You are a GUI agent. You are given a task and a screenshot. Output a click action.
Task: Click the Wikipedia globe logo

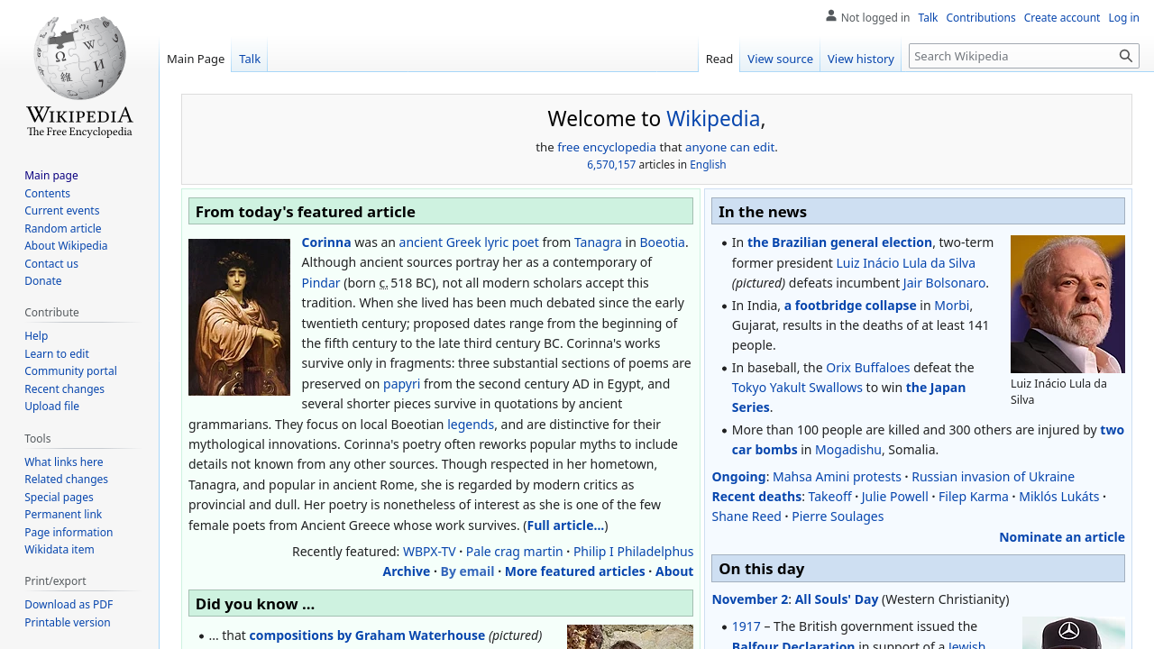(x=79, y=77)
